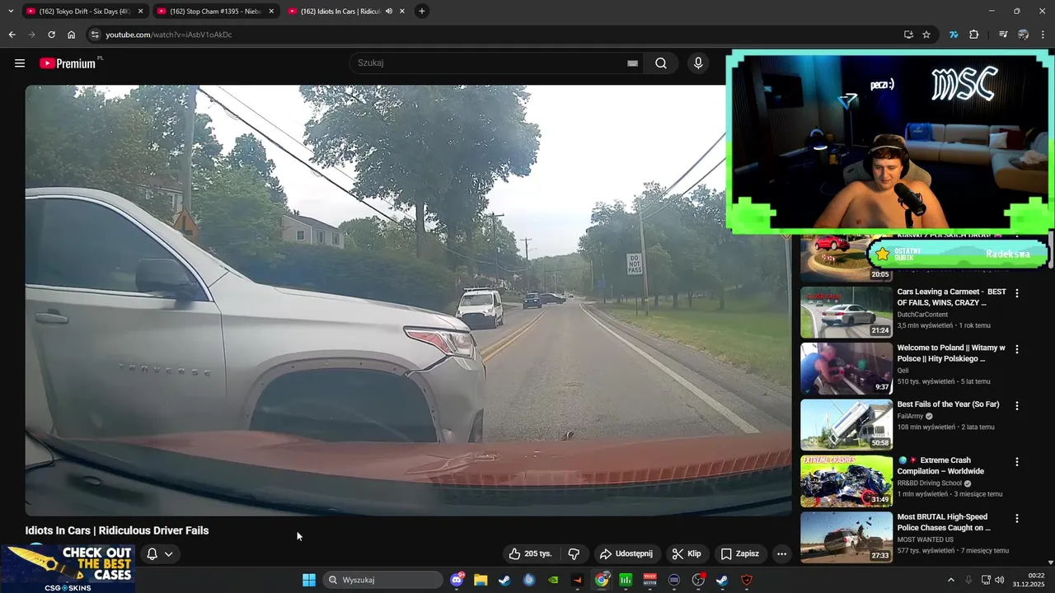Visit the DutchCarContent channel
The height and width of the screenshot is (593, 1055).
click(x=922, y=315)
